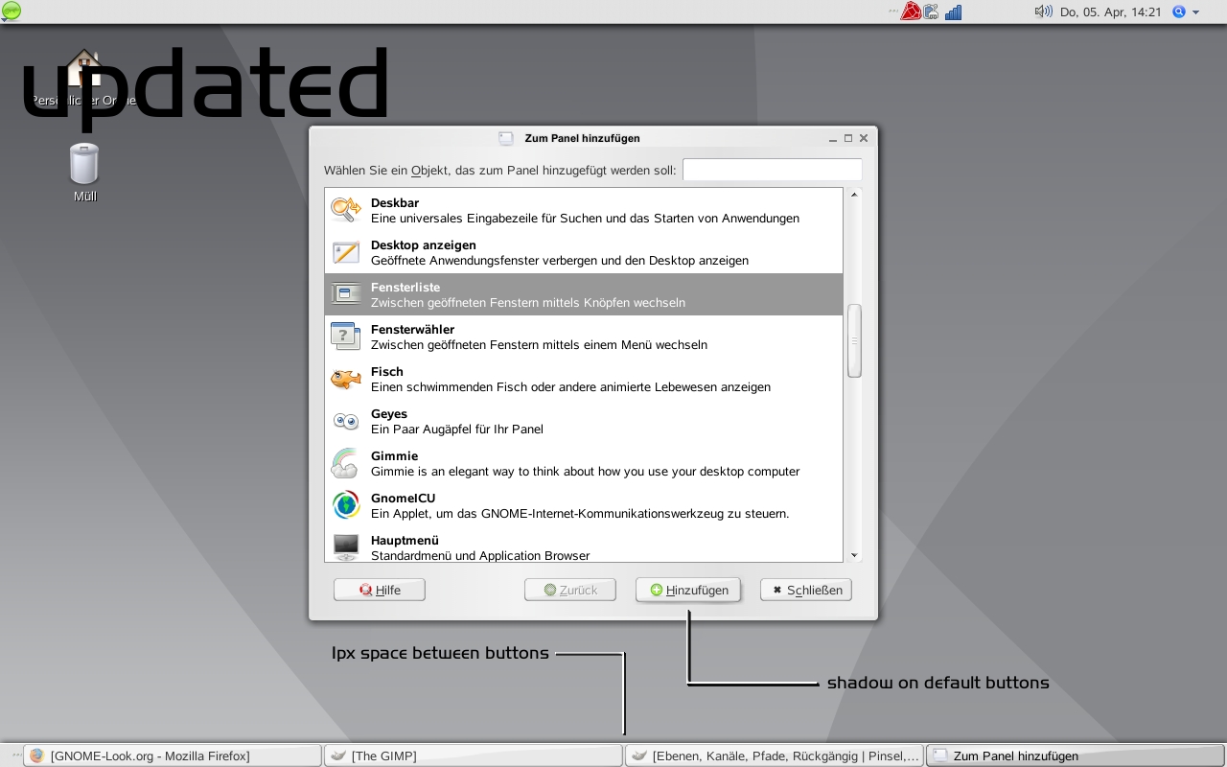
Task: Click the network signal bars icon
Action: 953,12
